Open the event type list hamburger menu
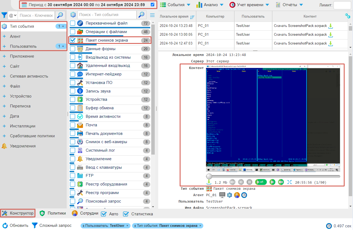 pos(152,15)
